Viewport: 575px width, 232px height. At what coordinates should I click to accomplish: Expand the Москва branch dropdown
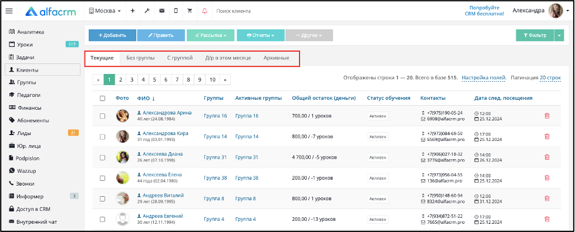tap(105, 11)
